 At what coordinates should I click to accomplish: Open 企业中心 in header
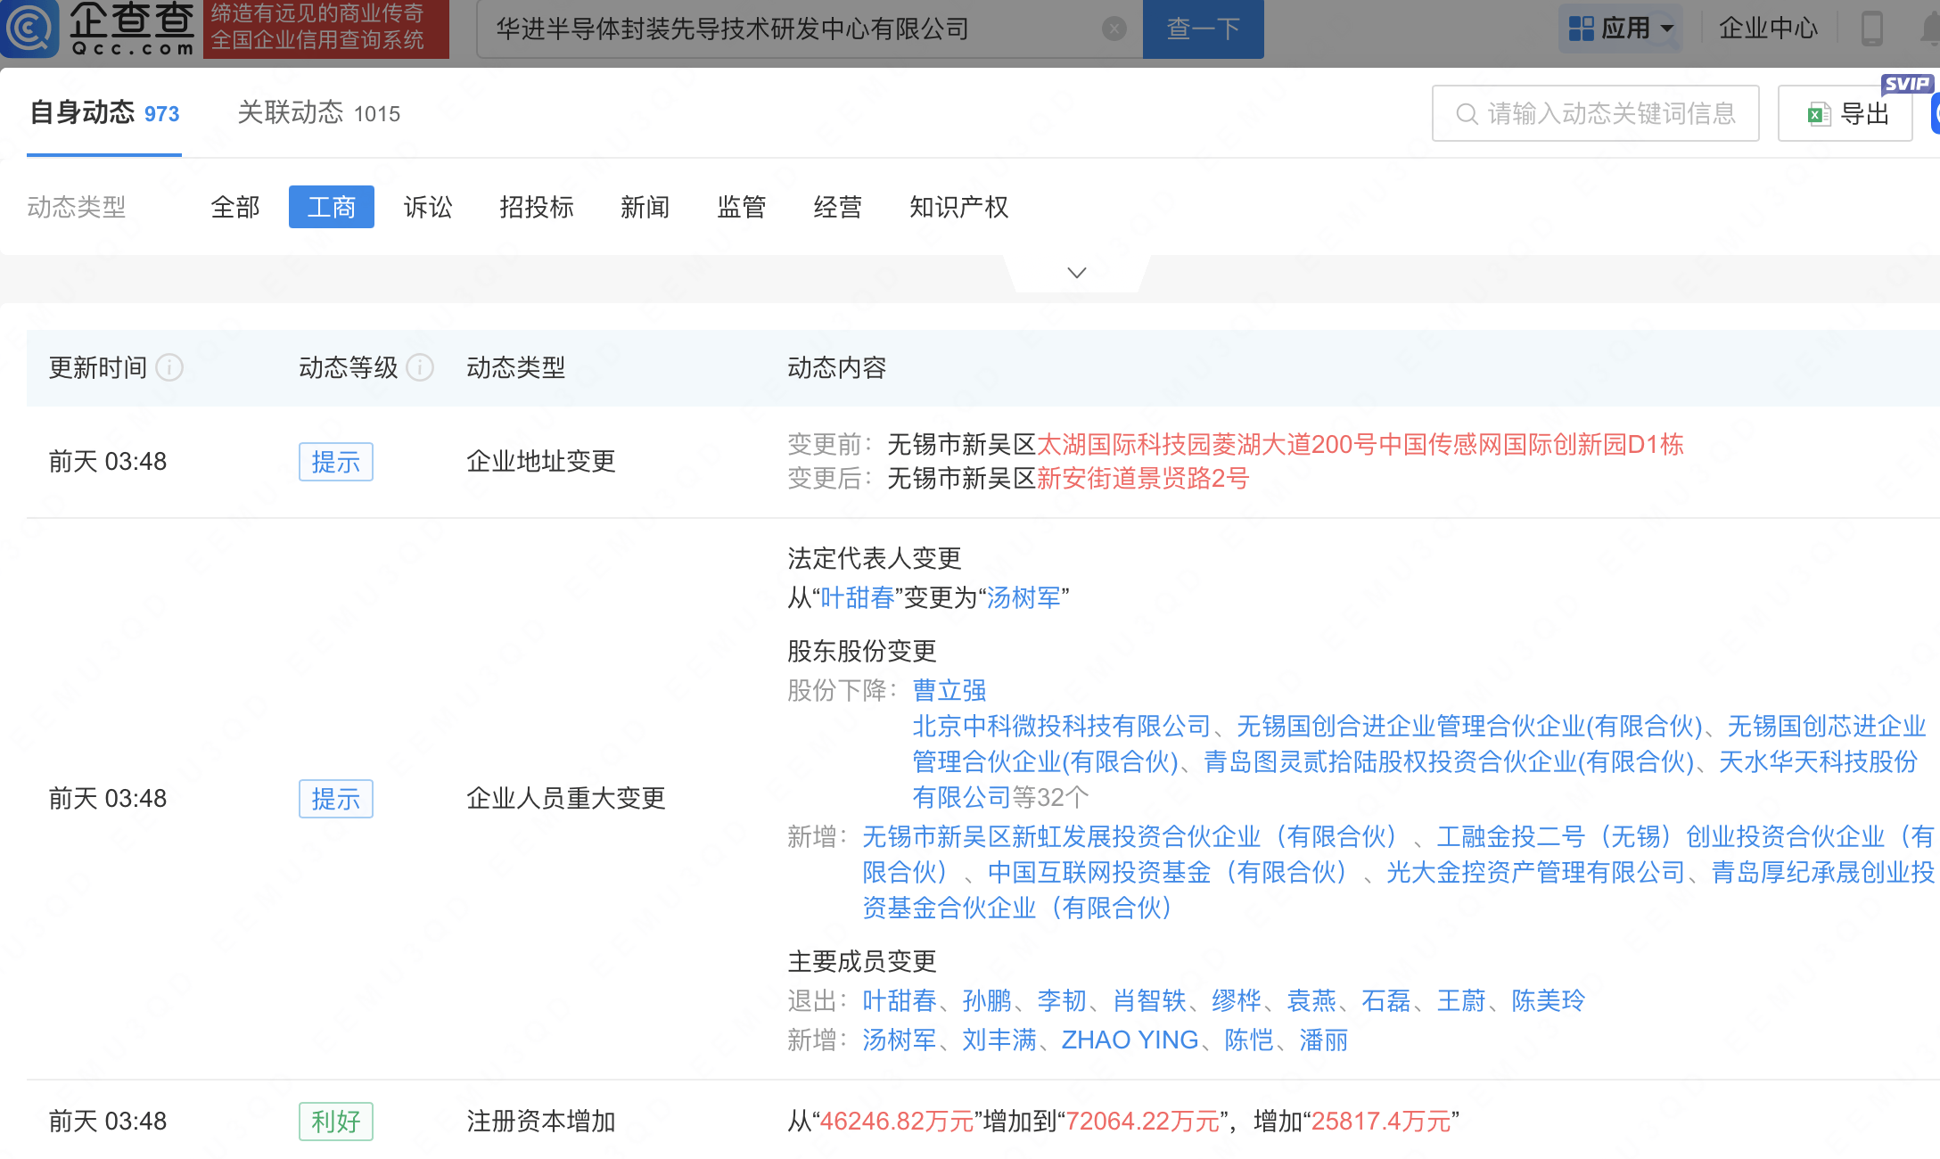(x=1767, y=29)
